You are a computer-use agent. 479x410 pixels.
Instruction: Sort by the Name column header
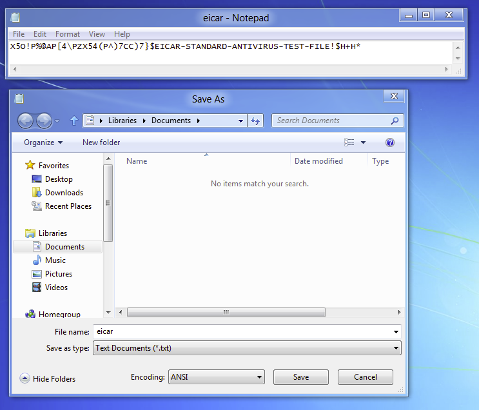pos(137,161)
